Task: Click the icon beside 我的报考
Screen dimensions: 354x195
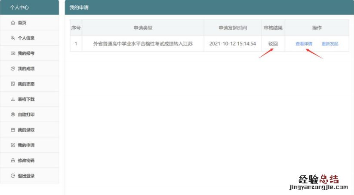Action: [13, 53]
